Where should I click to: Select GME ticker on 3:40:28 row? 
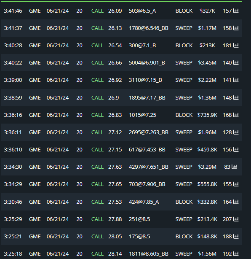35,46
